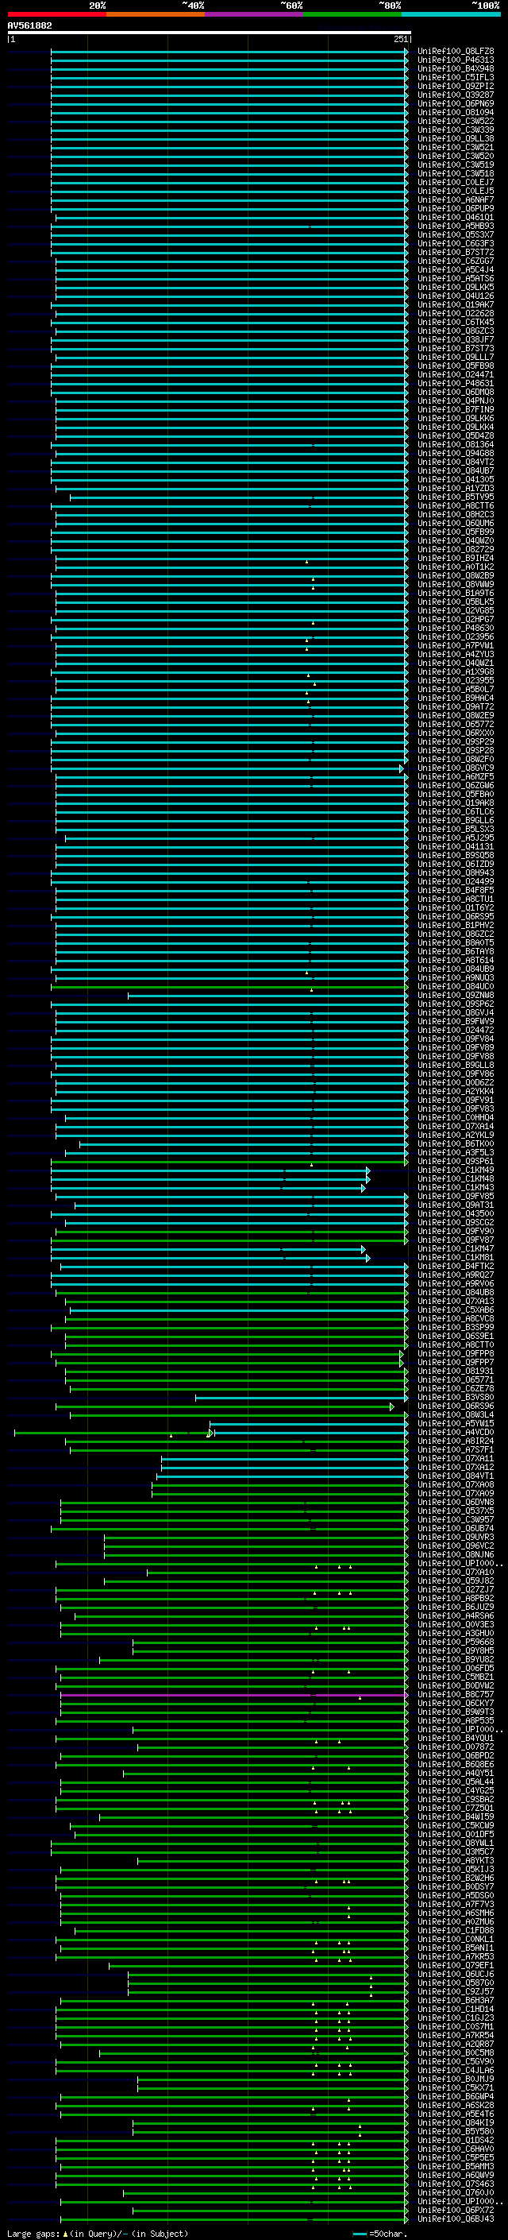Screen dimensions: 508x2240
Task: Click the UniRef100_Q46101 label
Action: point(456,218)
